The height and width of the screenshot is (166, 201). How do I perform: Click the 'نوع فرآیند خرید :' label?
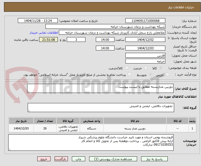[186, 74]
